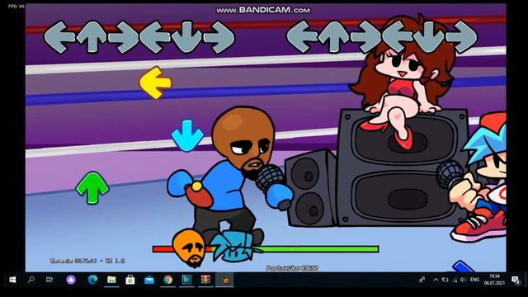This screenshot has height=297, width=528.
Task: Click the green up arrow note
Action: click(x=92, y=188)
